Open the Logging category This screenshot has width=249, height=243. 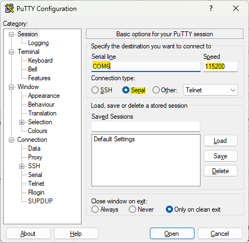tap(39, 43)
